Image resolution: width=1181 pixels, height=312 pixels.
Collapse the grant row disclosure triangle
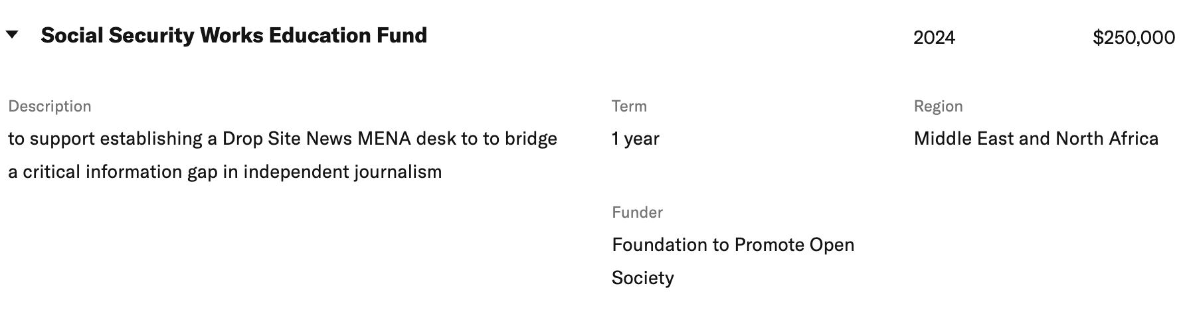[12, 35]
